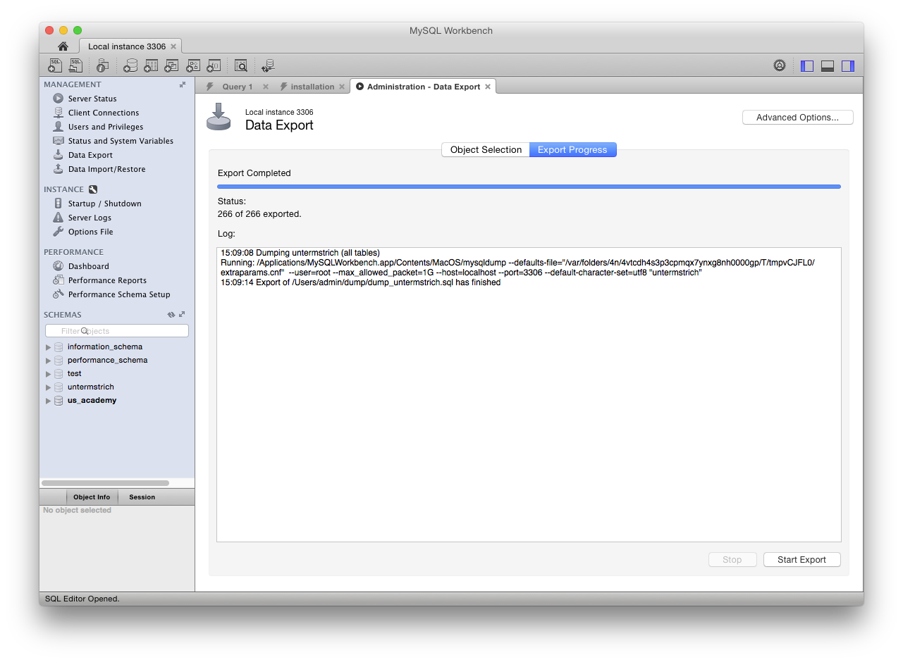
Task: Click the reconnect to DBMS icon
Action: tap(268, 65)
